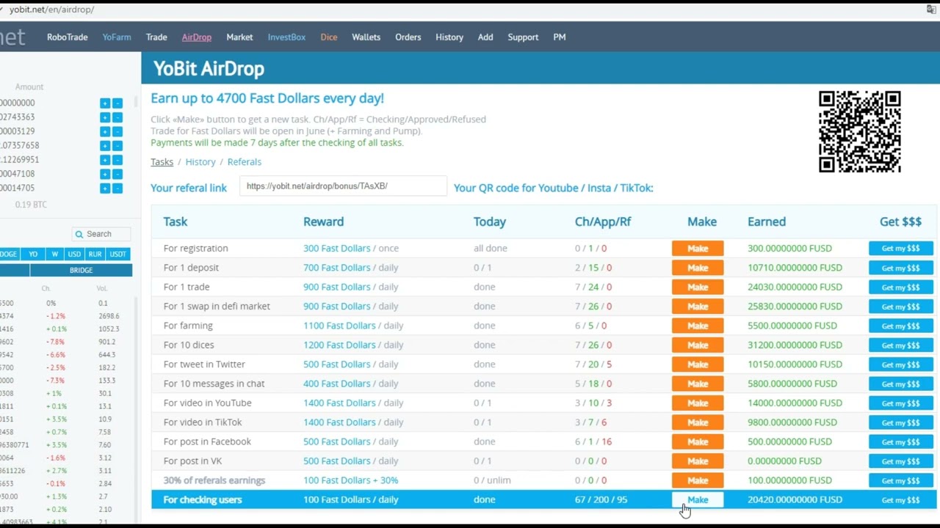Click the '0.19 BTC' balance text
940x528 pixels.
(x=31, y=205)
